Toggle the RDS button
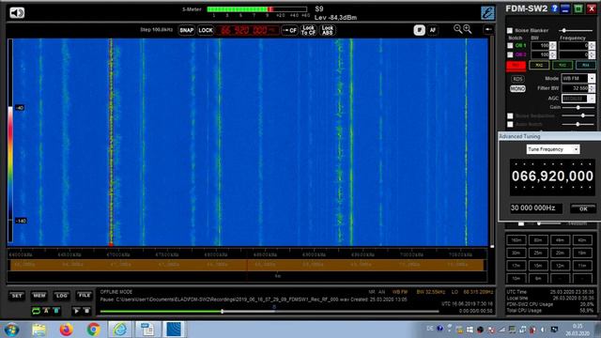The width and height of the screenshot is (601, 338). [517, 79]
